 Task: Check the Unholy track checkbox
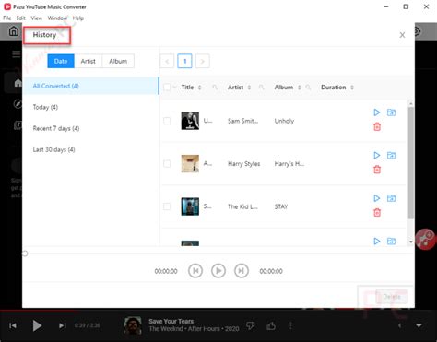(167, 121)
